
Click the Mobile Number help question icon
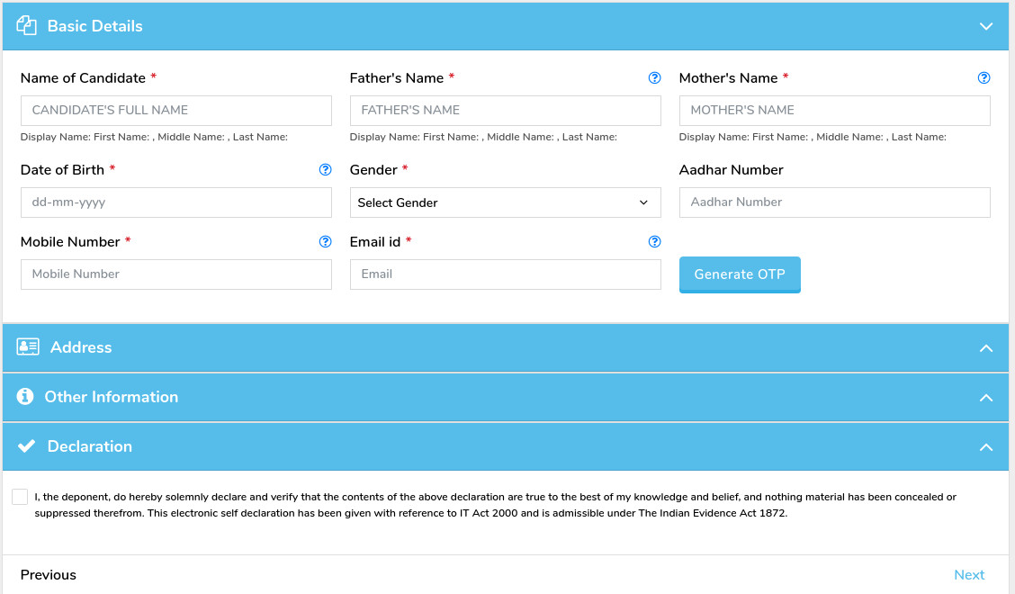(326, 242)
